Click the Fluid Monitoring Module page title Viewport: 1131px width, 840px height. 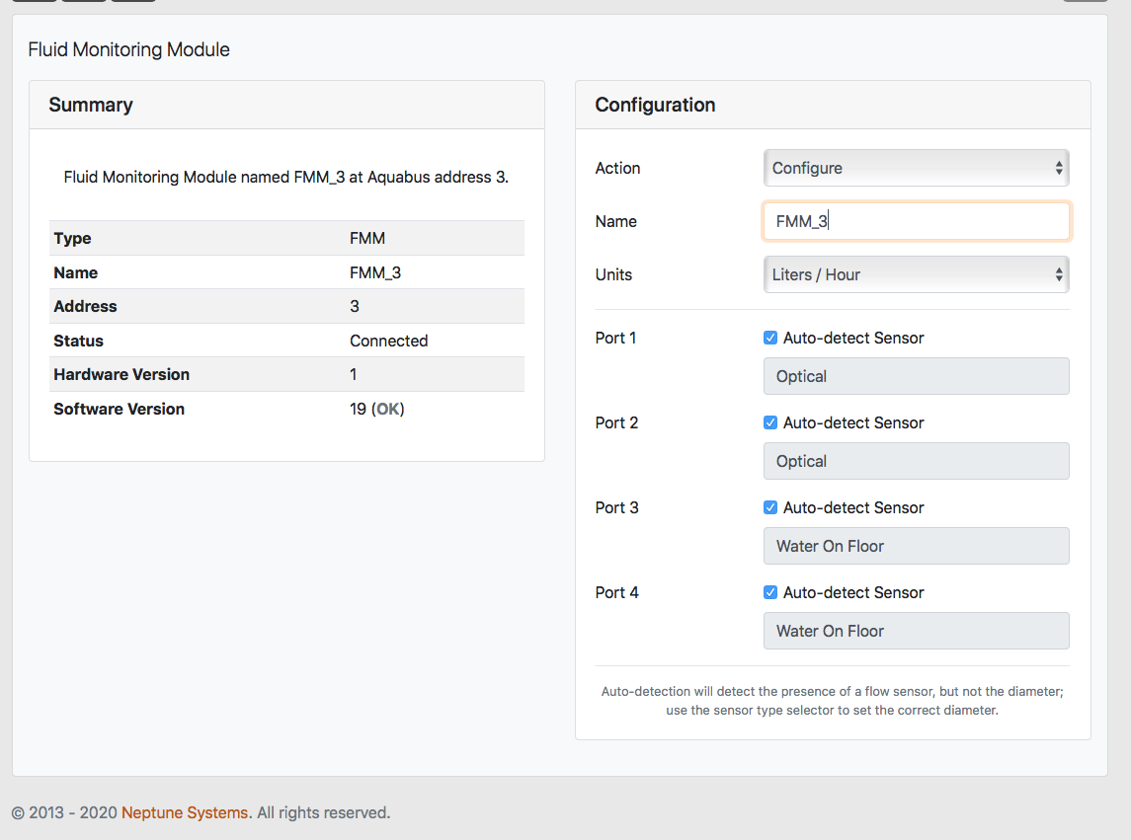(128, 49)
